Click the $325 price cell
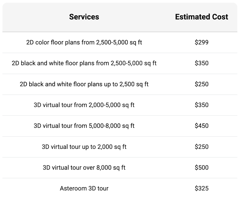242x204 pixels. coord(201,189)
